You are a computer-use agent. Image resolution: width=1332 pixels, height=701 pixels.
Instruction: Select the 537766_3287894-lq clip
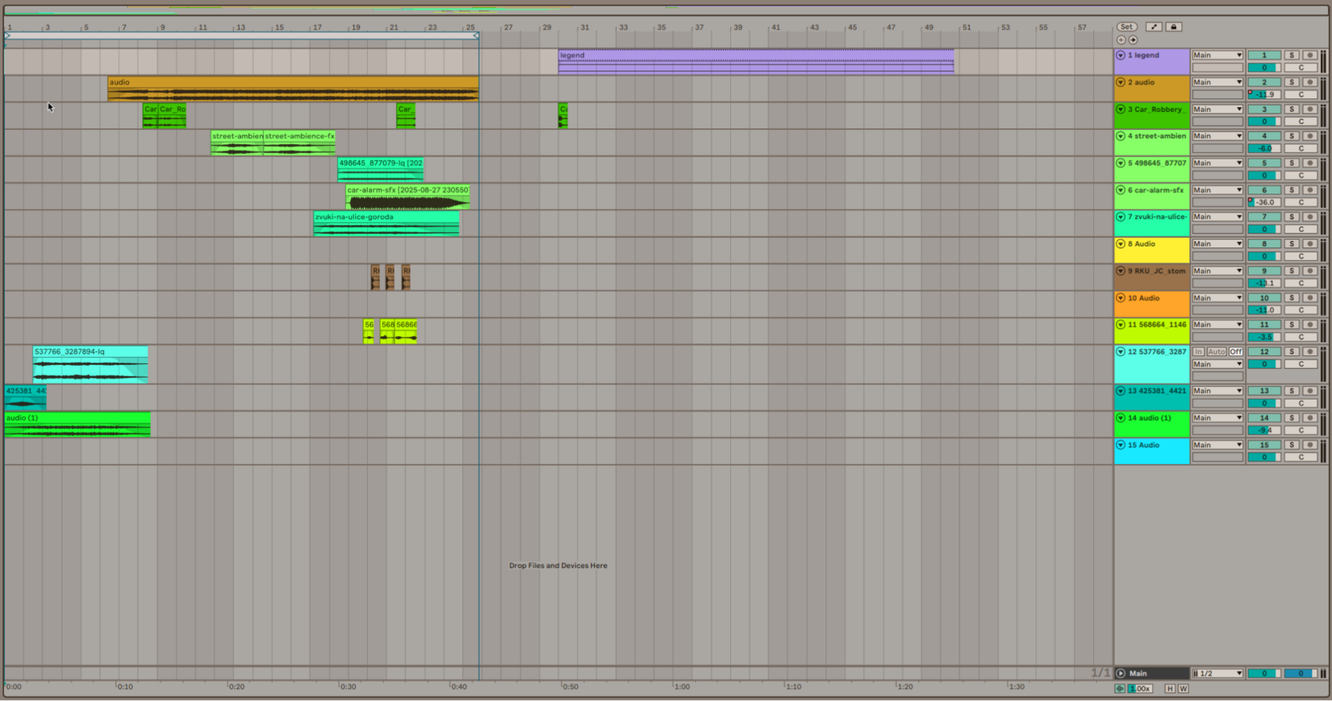(90, 364)
